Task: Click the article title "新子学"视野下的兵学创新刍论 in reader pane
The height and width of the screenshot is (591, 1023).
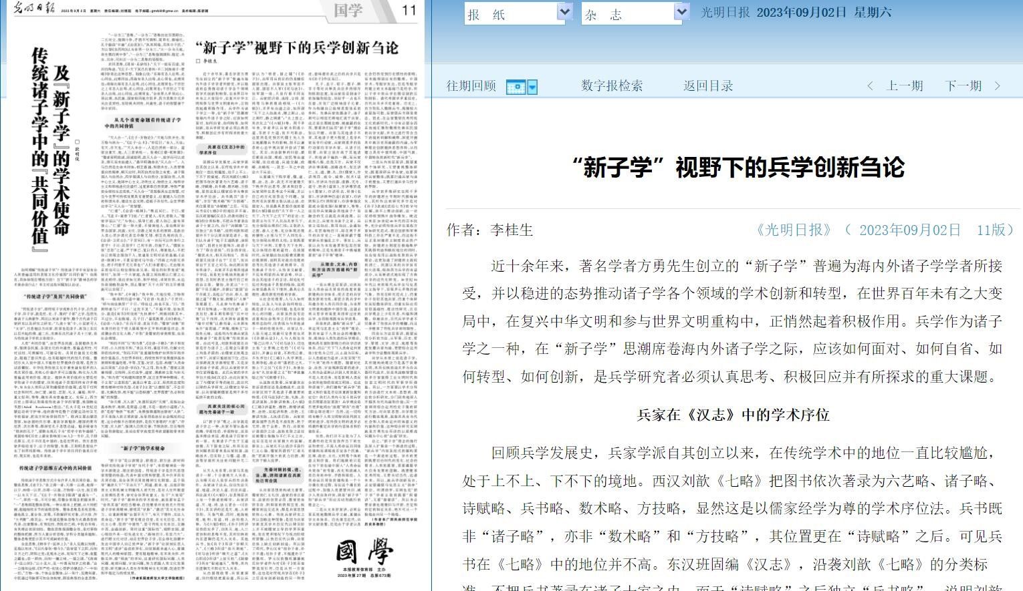Action: pos(738,167)
